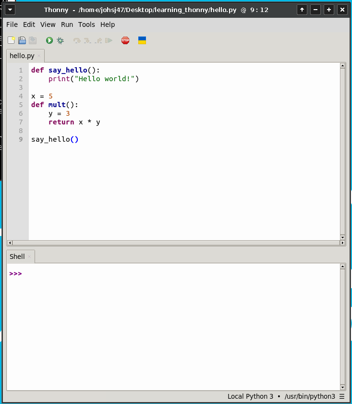Screen dimensions: 352x404
Task: Stop the backend with red STOP icon
Action: (125, 40)
